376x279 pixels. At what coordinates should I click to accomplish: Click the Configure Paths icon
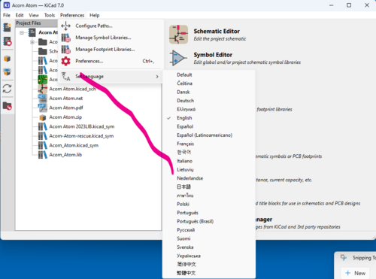click(x=66, y=26)
